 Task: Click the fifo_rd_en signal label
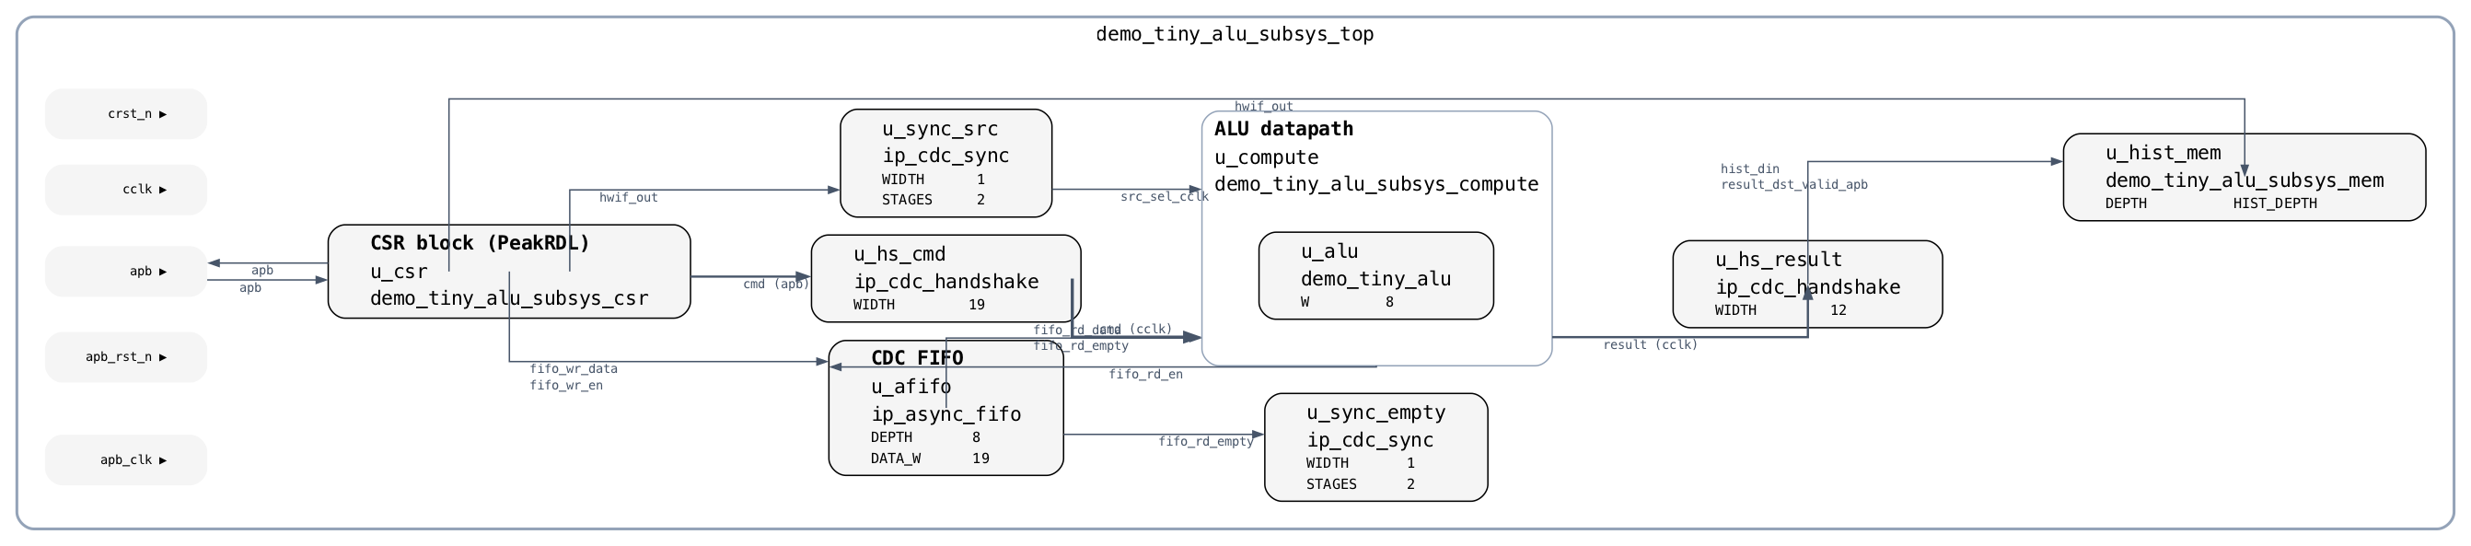click(x=1145, y=374)
